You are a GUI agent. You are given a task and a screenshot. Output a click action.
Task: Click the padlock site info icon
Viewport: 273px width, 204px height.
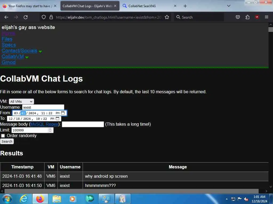tap(51, 17)
